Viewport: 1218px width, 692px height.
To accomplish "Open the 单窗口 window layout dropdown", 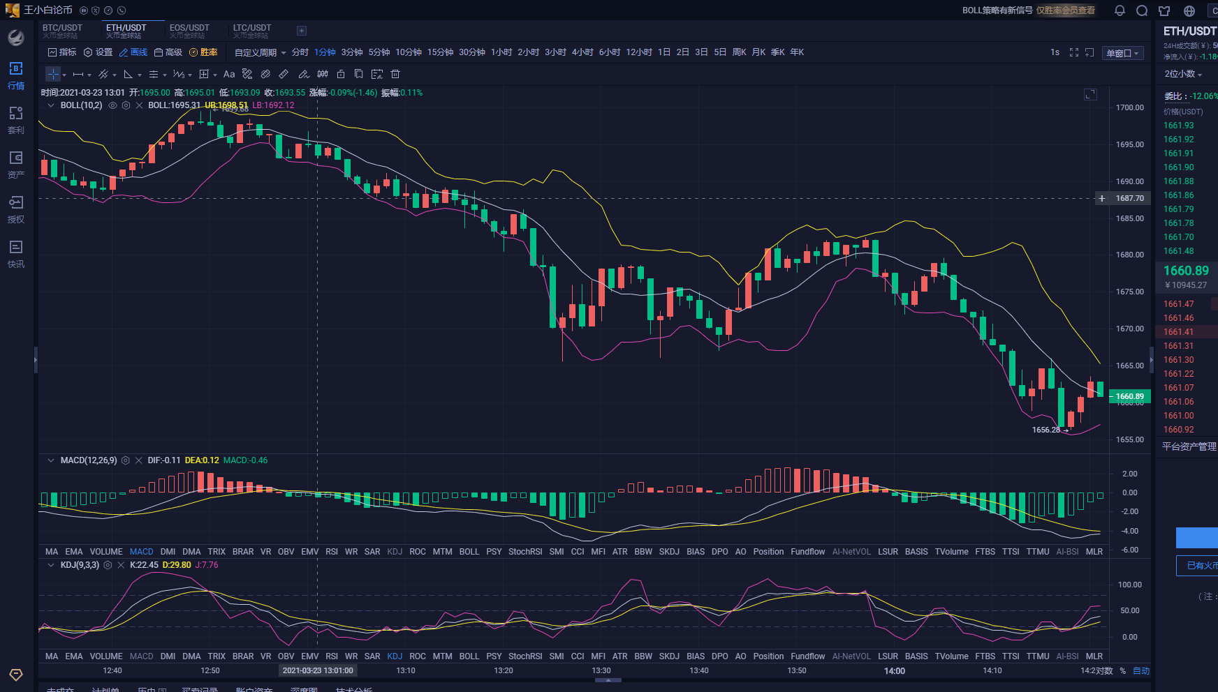I will (1122, 53).
